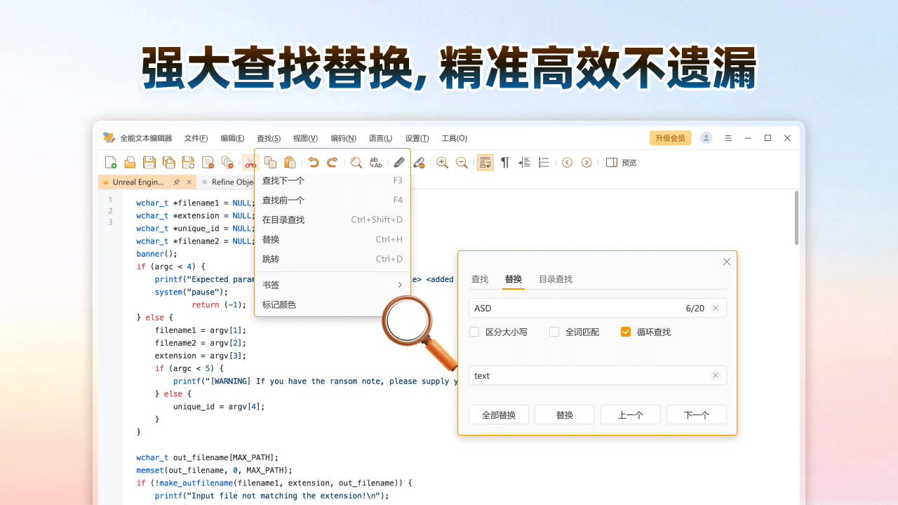Click the cut scissors icon

[250, 163]
